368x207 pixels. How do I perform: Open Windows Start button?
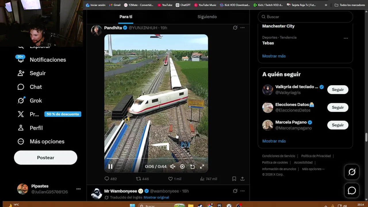pyautogui.click(x=132, y=205)
